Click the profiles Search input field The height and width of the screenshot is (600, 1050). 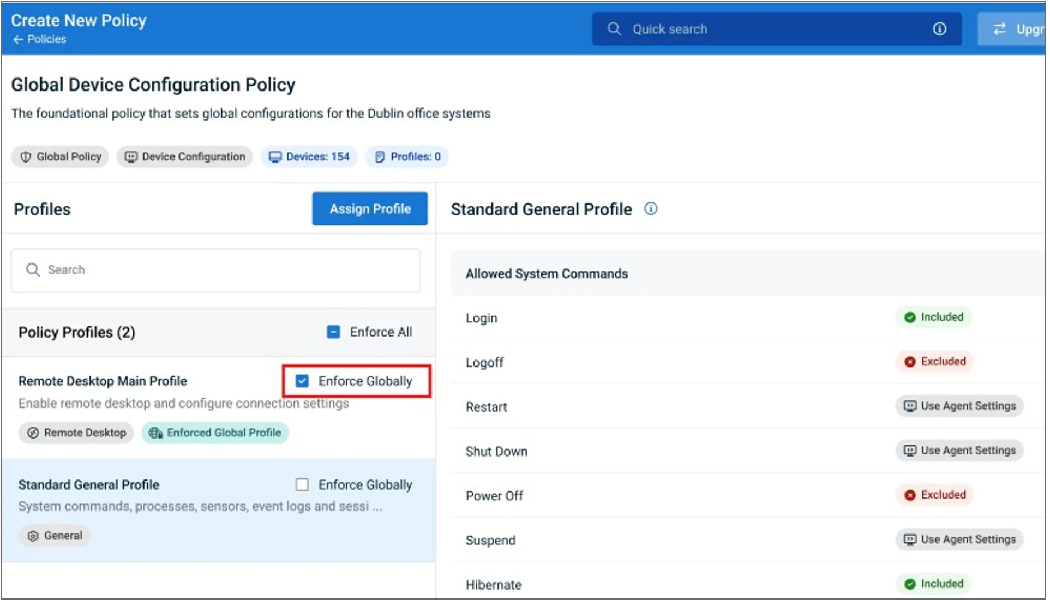coord(215,270)
